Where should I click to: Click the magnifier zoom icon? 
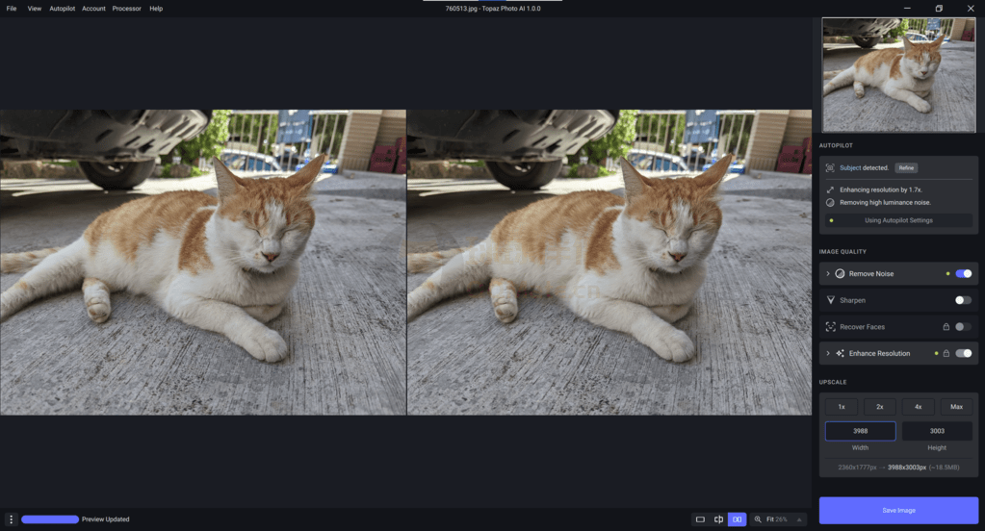(x=759, y=519)
